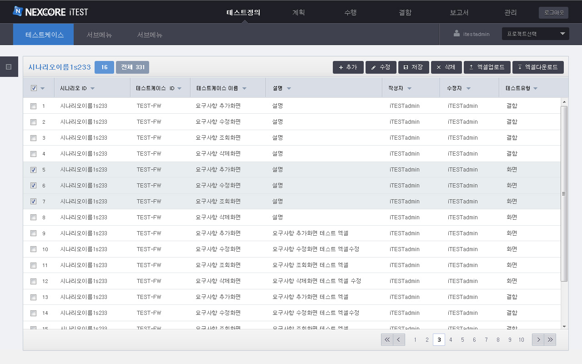The width and height of the screenshot is (582, 364).
Task: Open 엑셀업로드 via the upload icon
Action: pos(470,67)
